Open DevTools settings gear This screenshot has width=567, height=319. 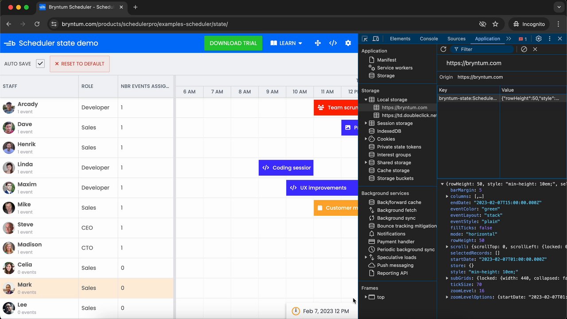point(539,39)
